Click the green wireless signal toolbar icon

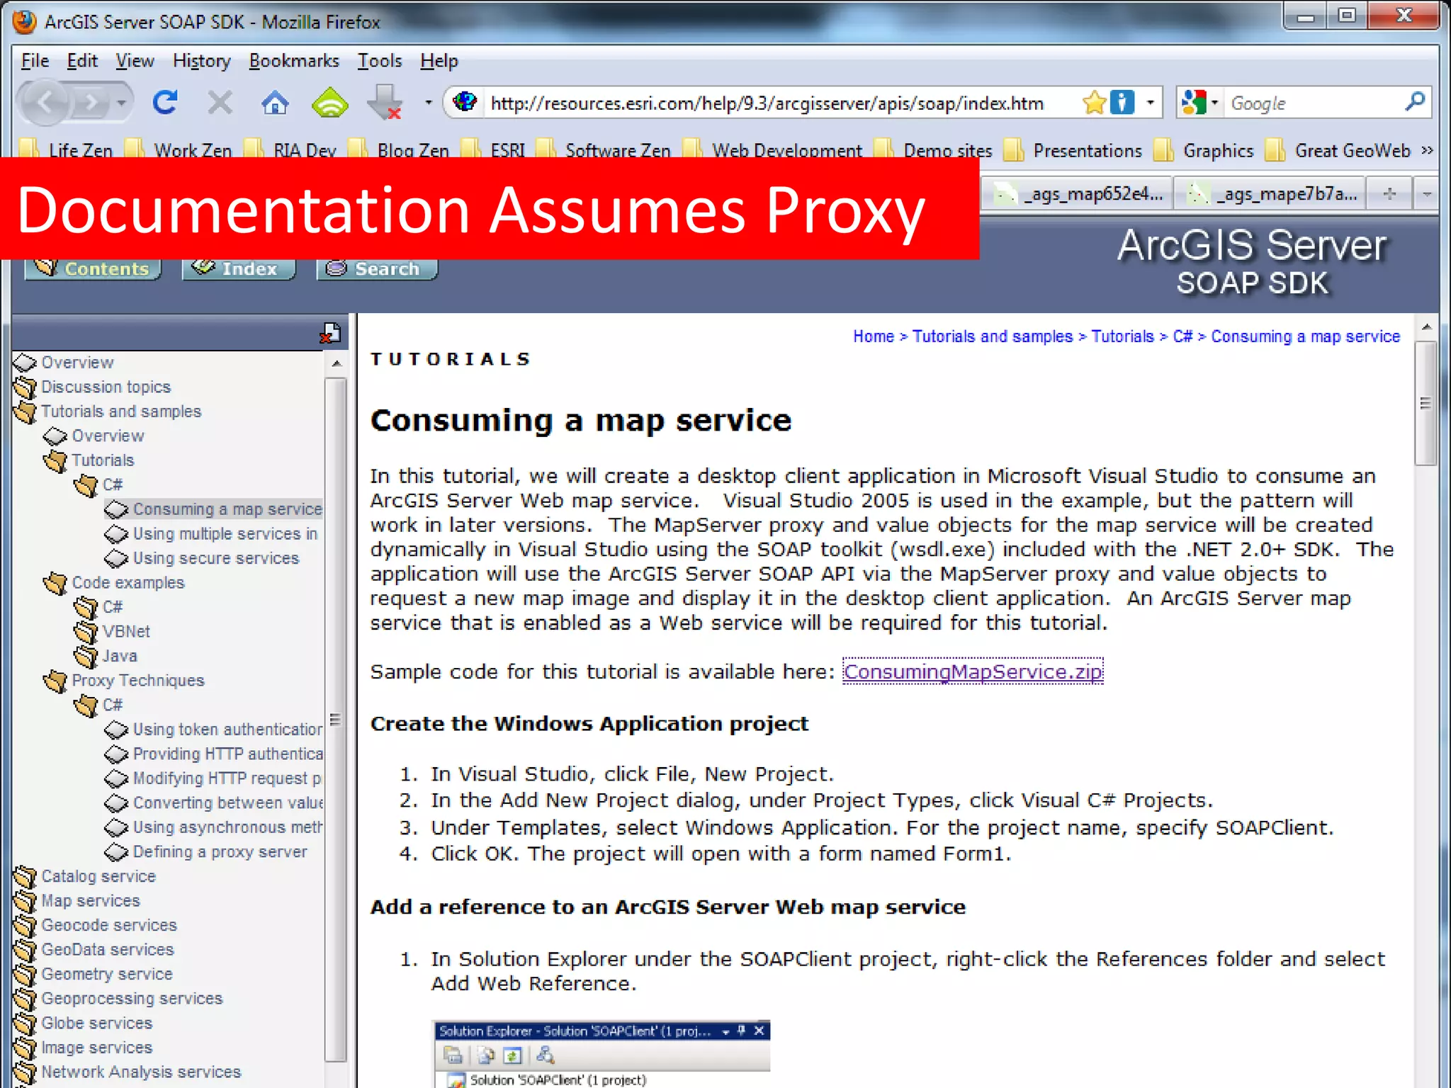pyautogui.click(x=330, y=103)
